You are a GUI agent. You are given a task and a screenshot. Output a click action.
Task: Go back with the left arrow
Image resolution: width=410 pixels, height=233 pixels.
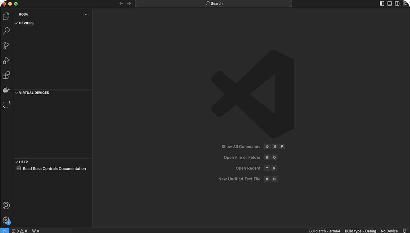pyautogui.click(x=121, y=3)
